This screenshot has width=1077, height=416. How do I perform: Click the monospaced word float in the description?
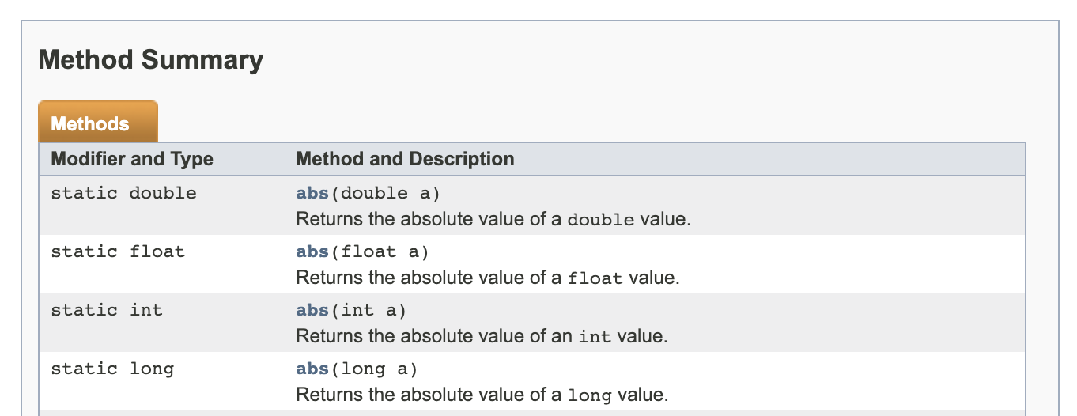595,278
